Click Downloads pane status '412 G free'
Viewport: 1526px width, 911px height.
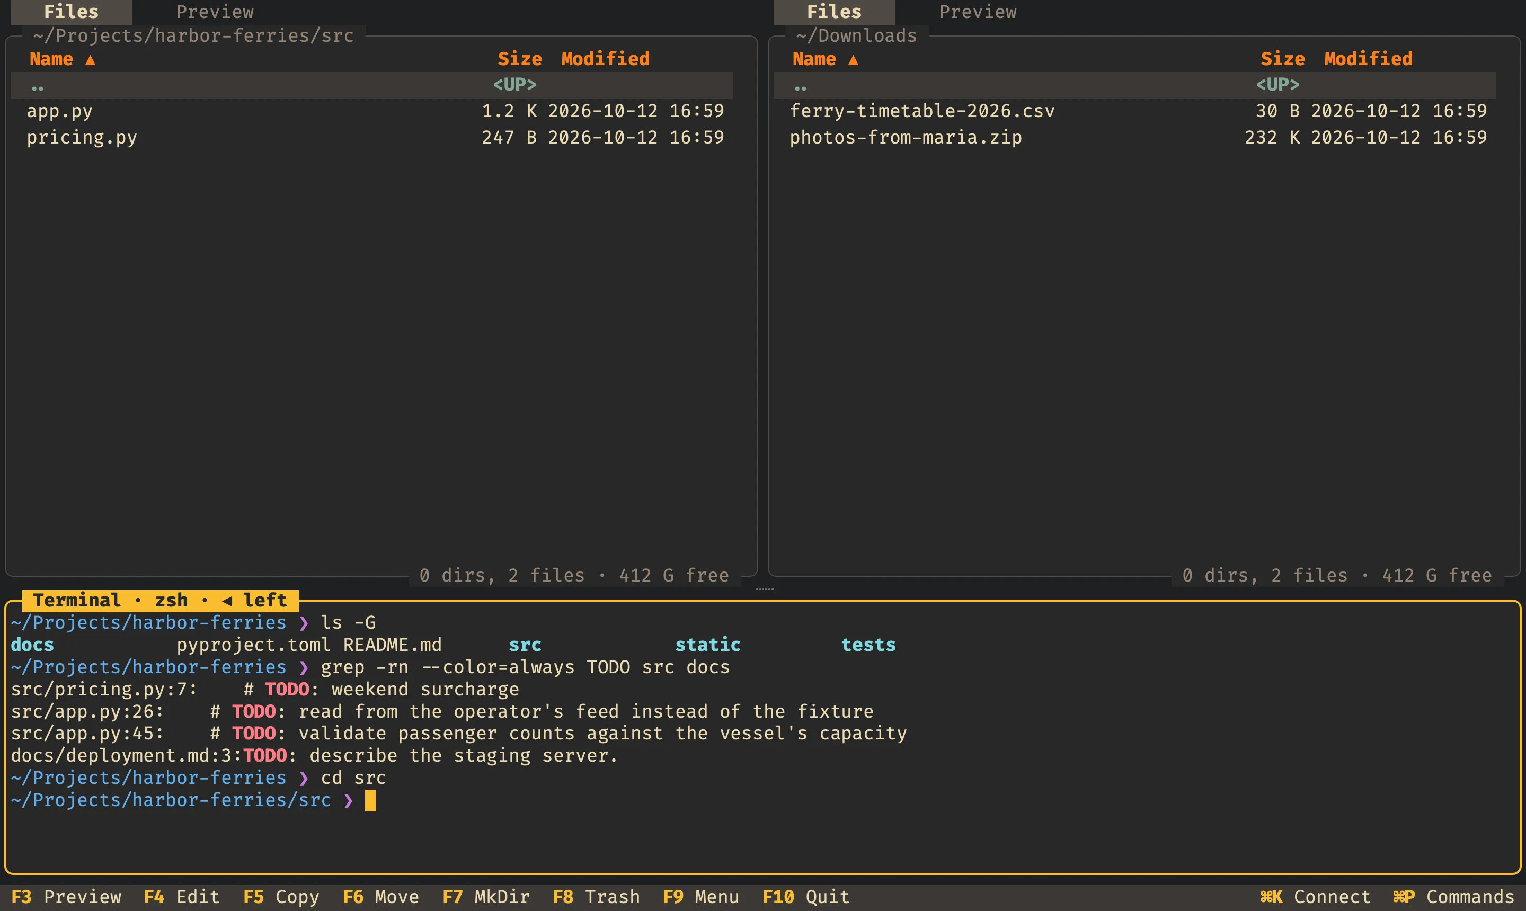pyautogui.click(x=1436, y=575)
